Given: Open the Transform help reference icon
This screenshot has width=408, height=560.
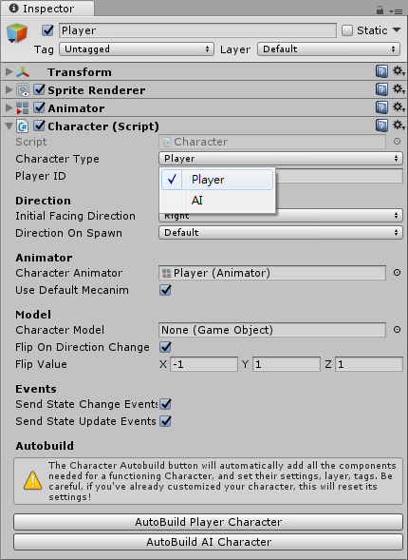Looking at the screenshot, I should pos(381,71).
